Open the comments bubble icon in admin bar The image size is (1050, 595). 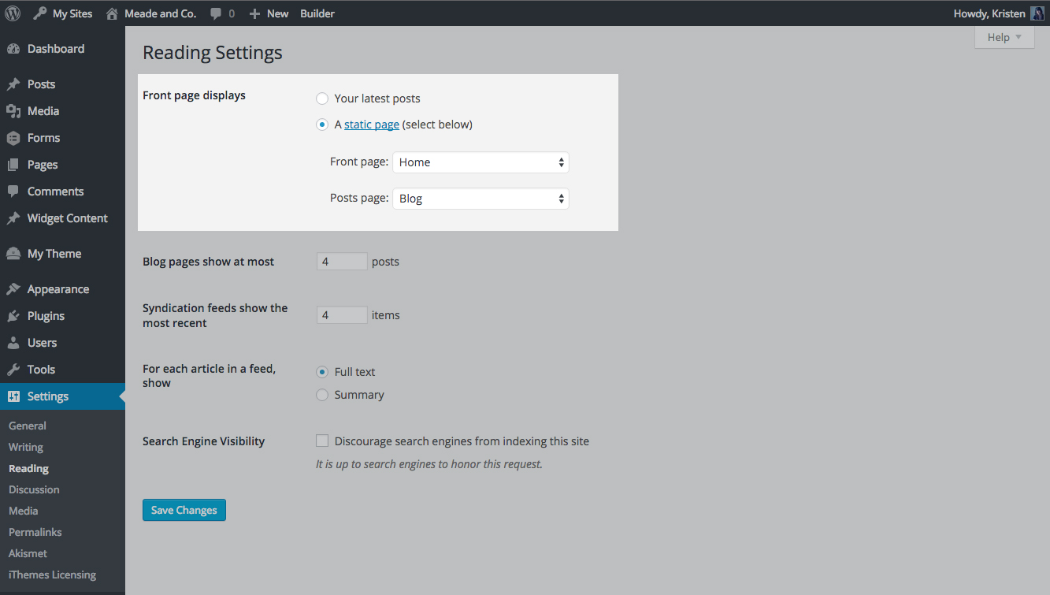click(x=216, y=13)
